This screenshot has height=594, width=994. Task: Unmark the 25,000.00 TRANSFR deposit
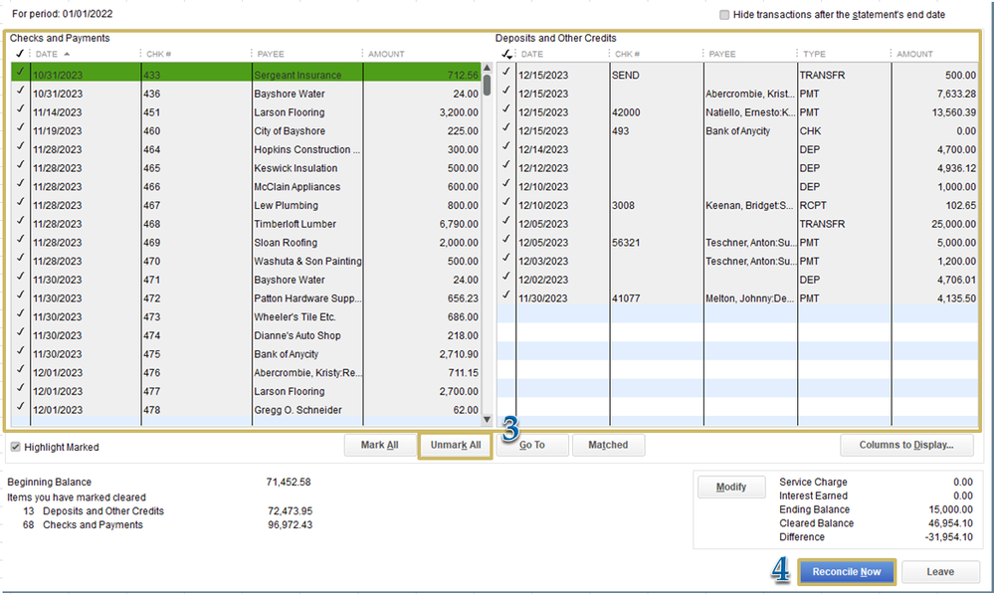pyautogui.click(x=505, y=221)
